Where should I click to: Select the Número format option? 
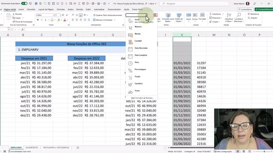click(x=141, y=28)
